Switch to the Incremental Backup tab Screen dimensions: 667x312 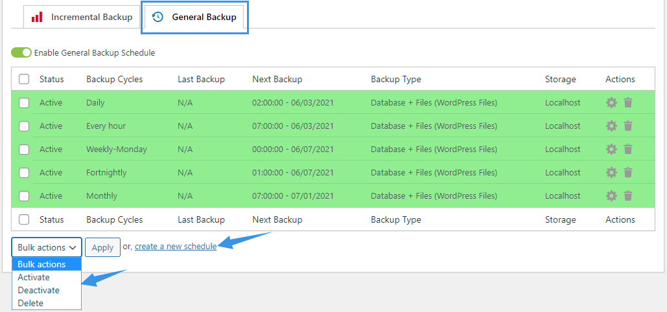[x=82, y=17]
